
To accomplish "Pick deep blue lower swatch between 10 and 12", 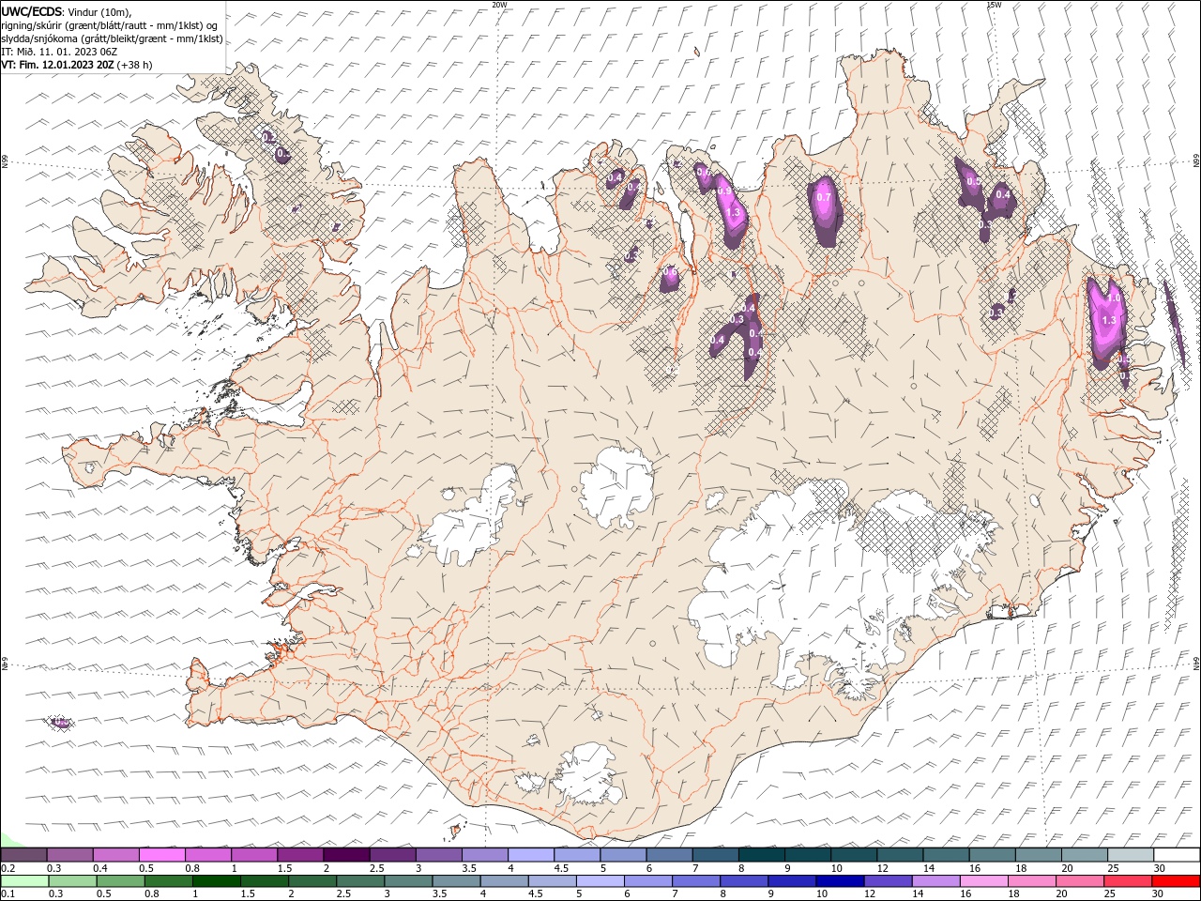I will point(839,882).
